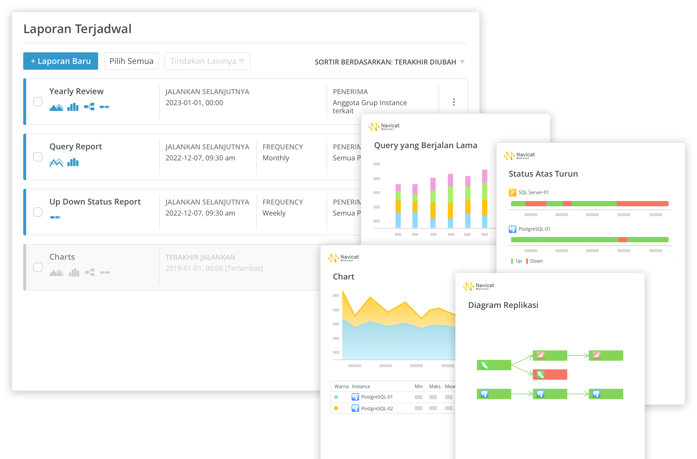Click replication diagram icon under Yearly Review
The height and width of the screenshot is (459, 697).
pyautogui.click(x=89, y=107)
